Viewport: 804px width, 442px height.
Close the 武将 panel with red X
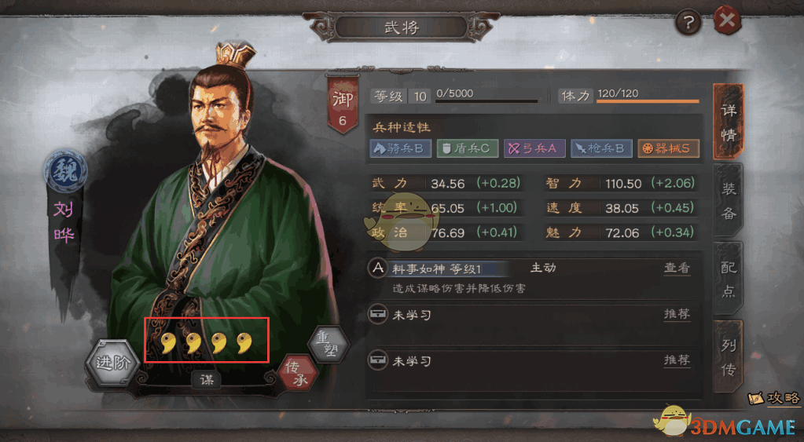pos(727,21)
